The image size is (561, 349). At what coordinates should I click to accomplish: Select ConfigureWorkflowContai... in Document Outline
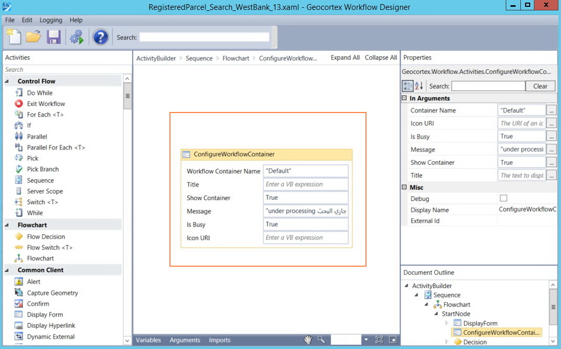pos(496,332)
